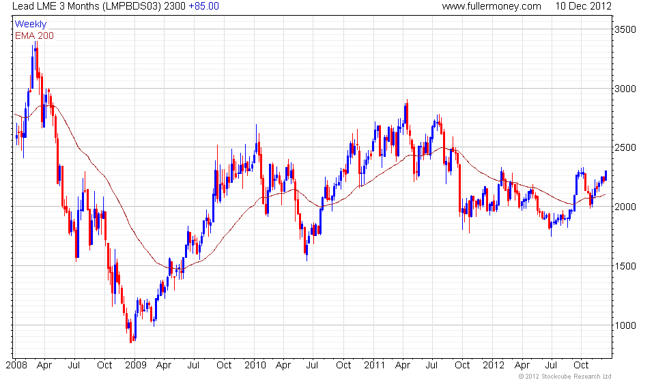The height and width of the screenshot is (382, 669).
Task: Click the last price '2300' in the title
Action: click(x=175, y=6)
